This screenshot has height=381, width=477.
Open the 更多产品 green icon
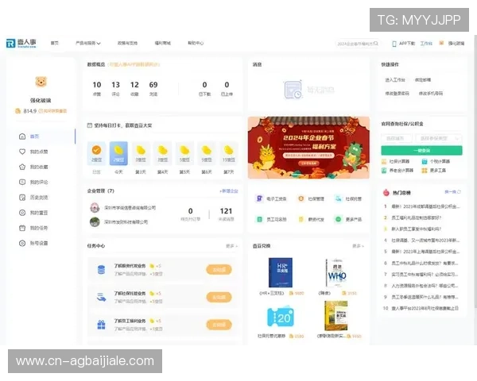click(x=338, y=219)
